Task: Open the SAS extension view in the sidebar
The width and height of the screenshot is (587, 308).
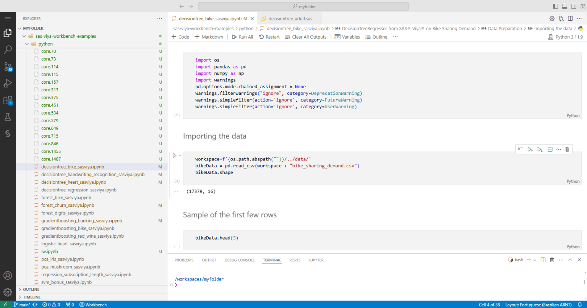Action: 8,134
